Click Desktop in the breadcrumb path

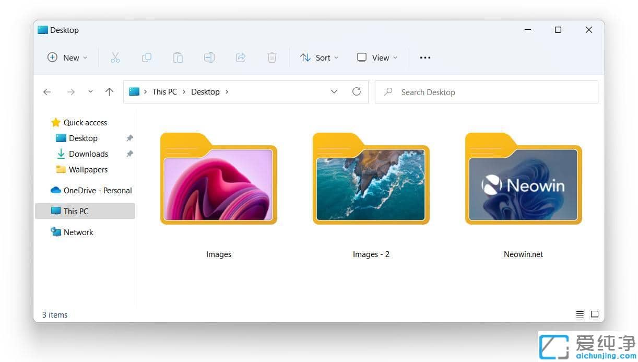tap(205, 92)
